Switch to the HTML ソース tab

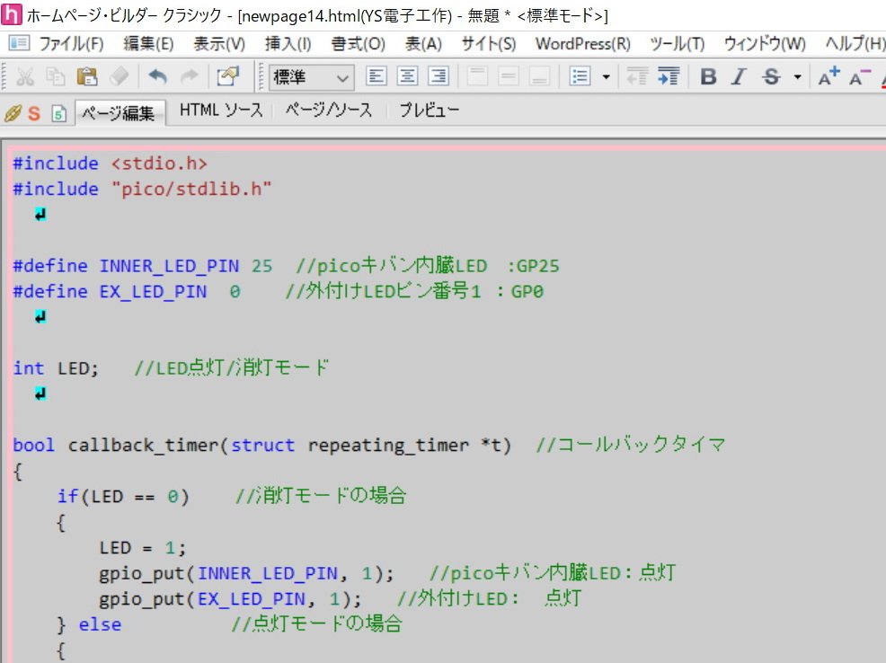coord(221,110)
